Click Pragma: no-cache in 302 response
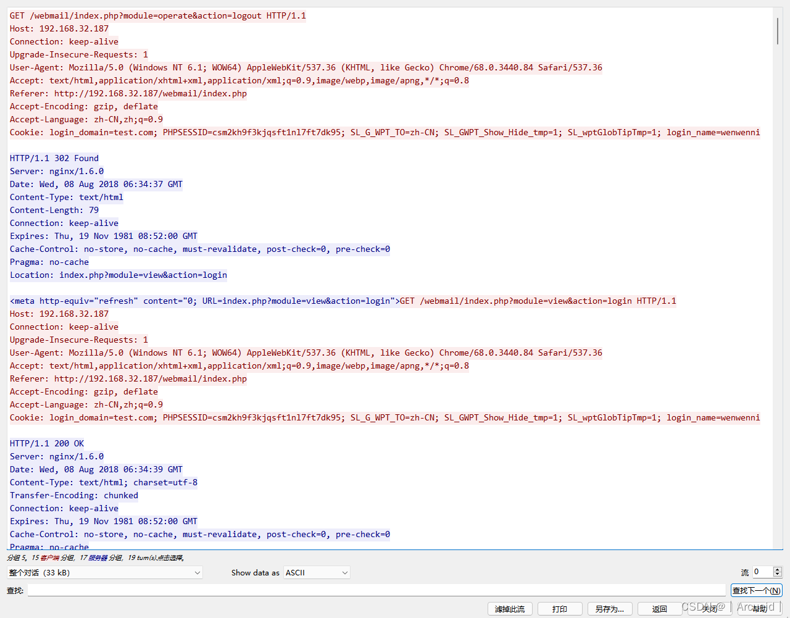Screen dimensions: 790x618 click(x=49, y=262)
